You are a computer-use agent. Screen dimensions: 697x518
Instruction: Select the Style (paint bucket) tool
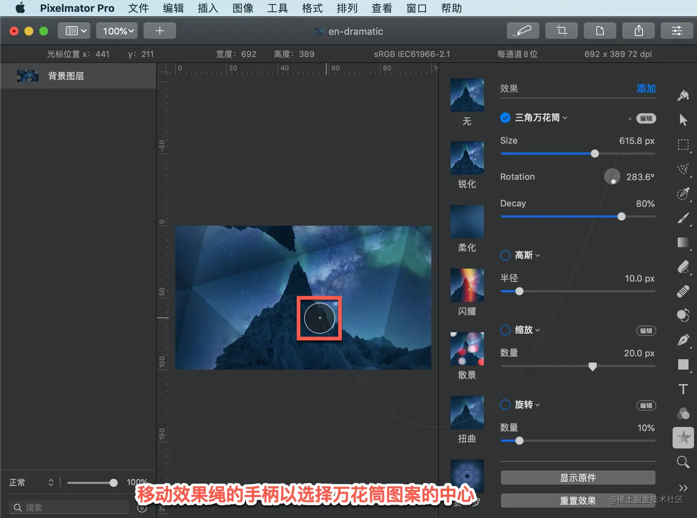(683, 95)
